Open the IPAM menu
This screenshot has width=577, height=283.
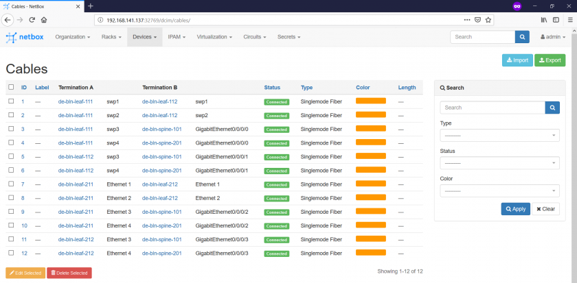tap(177, 37)
